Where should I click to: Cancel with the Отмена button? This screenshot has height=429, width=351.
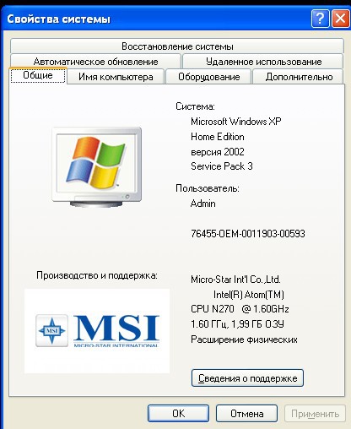point(246,414)
